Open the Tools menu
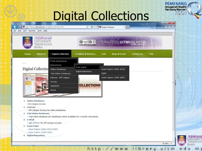This screenshot has width=202, height=151. 39,31
